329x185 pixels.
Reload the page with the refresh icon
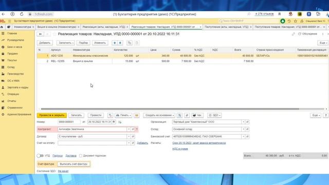pyautogui.click(x=22, y=14)
